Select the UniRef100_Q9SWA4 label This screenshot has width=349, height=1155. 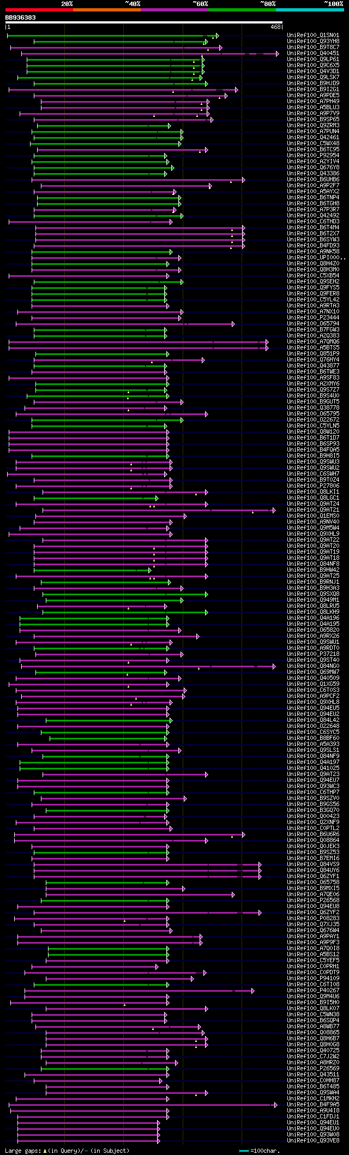[313, 1093]
